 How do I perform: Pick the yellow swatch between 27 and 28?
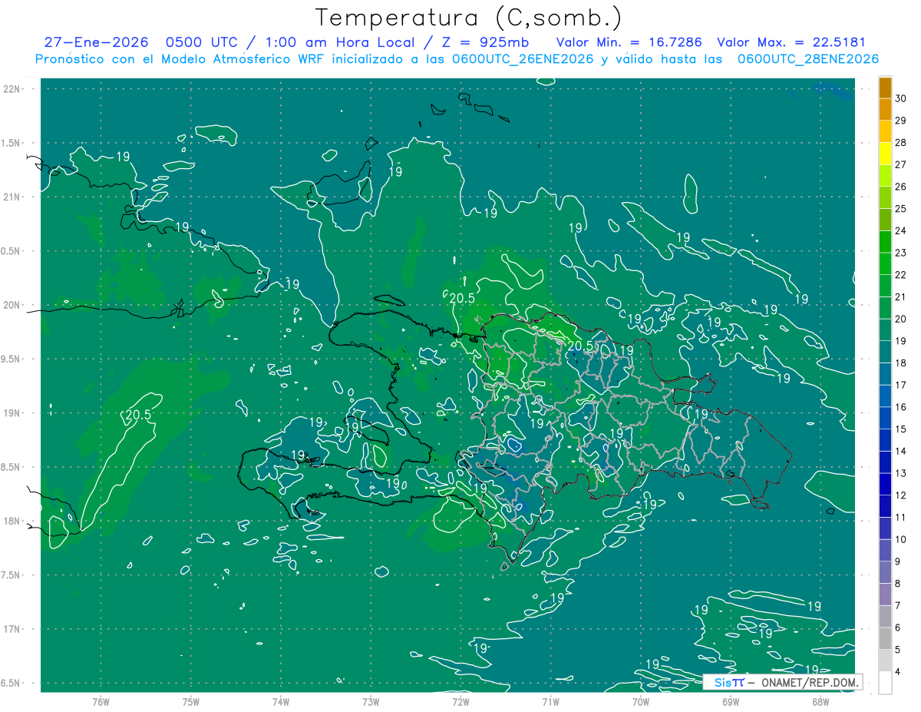click(x=885, y=154)
